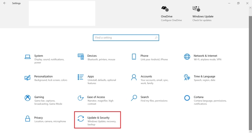Image resolution: width=252 pixels, height=133 pixels.
Task: Open the Apps label
Action: click(91, 77)
